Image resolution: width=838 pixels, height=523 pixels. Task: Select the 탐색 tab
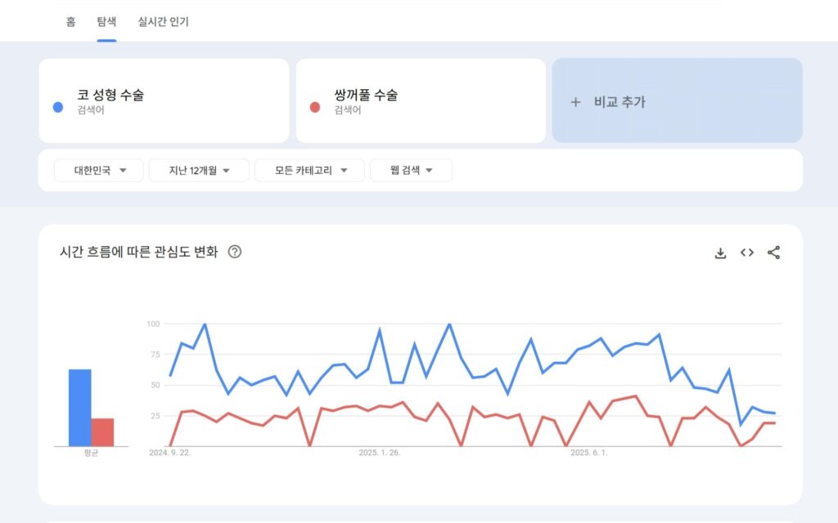point(106,22)
